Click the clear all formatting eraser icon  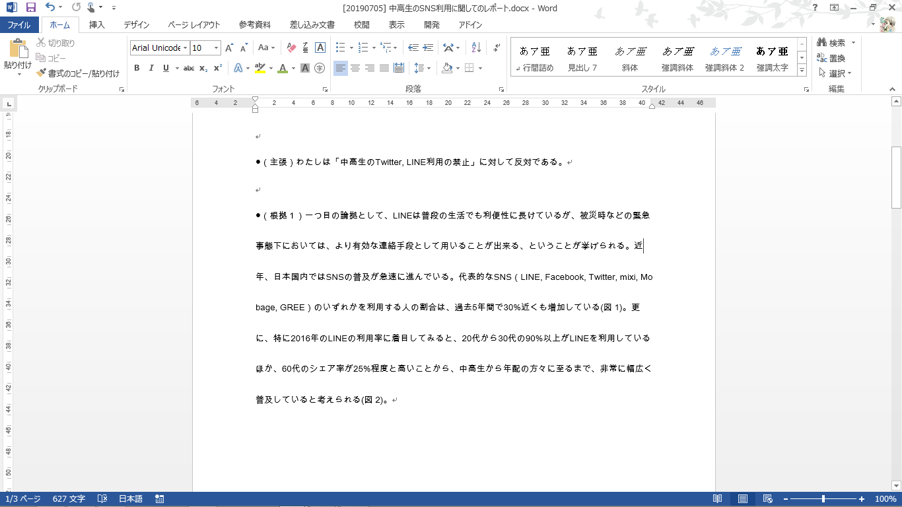[x=291, y=48]
